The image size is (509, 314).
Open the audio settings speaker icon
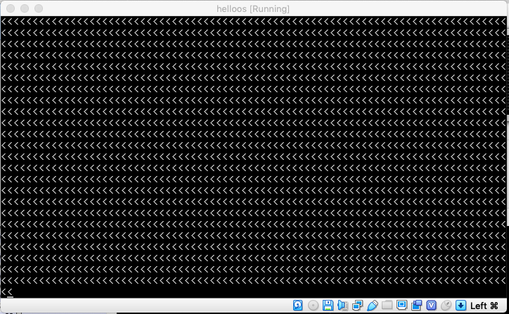tap(342, 306)
